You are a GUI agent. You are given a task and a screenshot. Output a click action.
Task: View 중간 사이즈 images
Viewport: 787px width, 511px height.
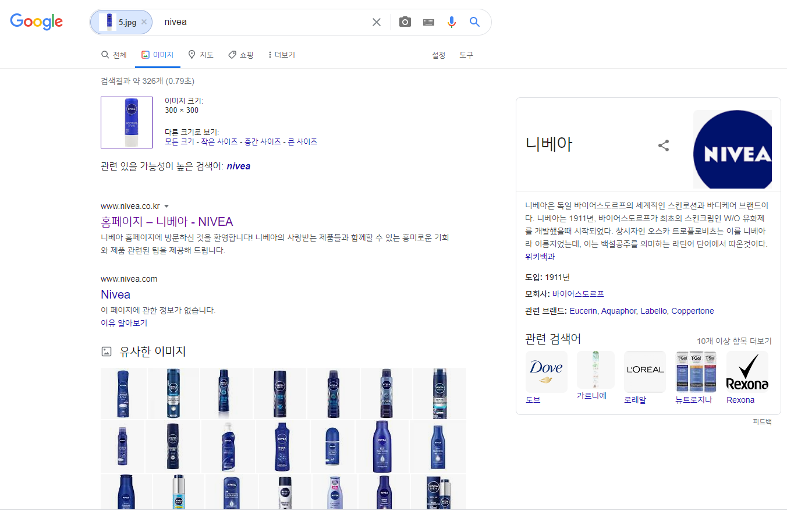263,141
